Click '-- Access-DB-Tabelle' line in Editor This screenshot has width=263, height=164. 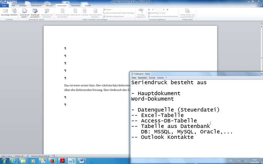(164, 121)
